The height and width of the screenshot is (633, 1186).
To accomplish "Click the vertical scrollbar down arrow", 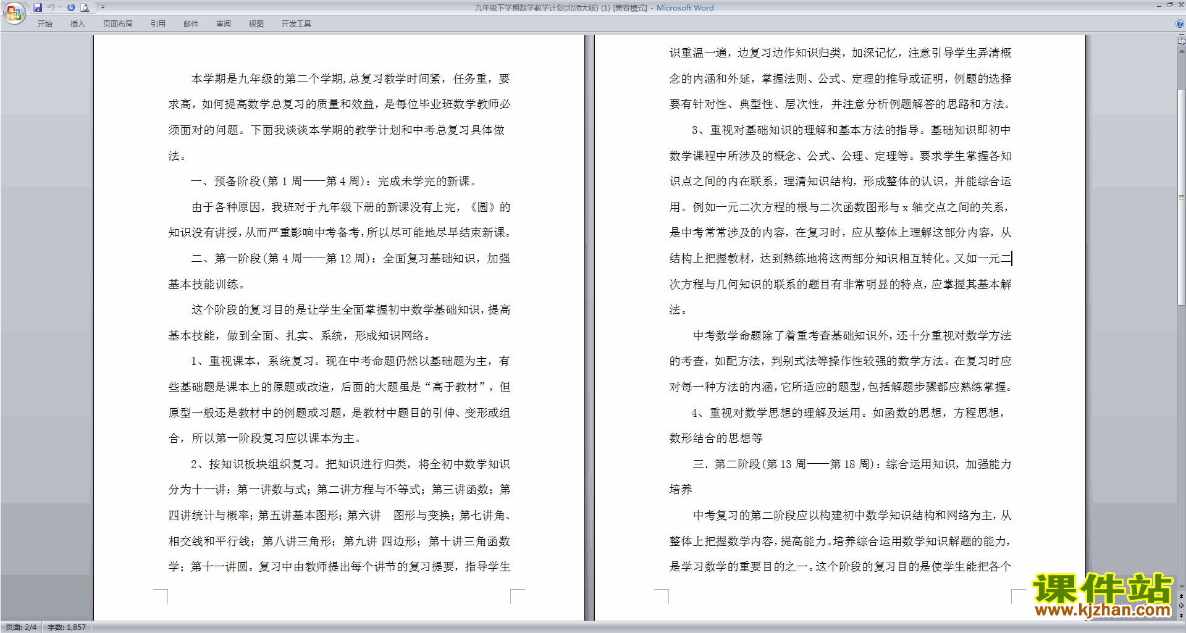I will click(1181, 587).
